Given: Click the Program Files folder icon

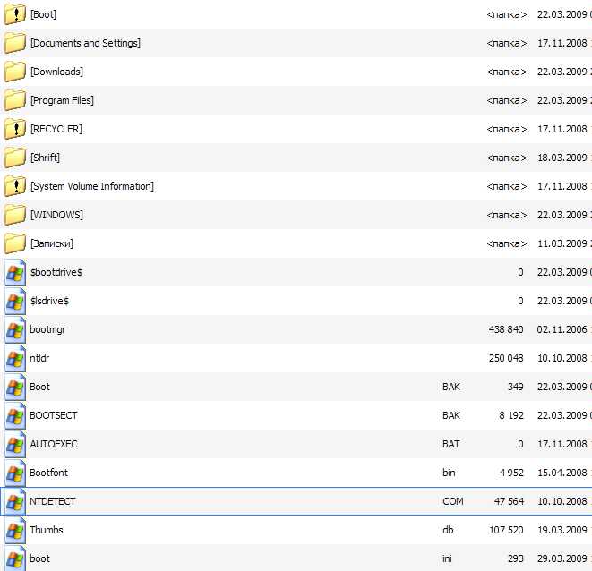Looking at the screenshot, I should pos(15,100).
